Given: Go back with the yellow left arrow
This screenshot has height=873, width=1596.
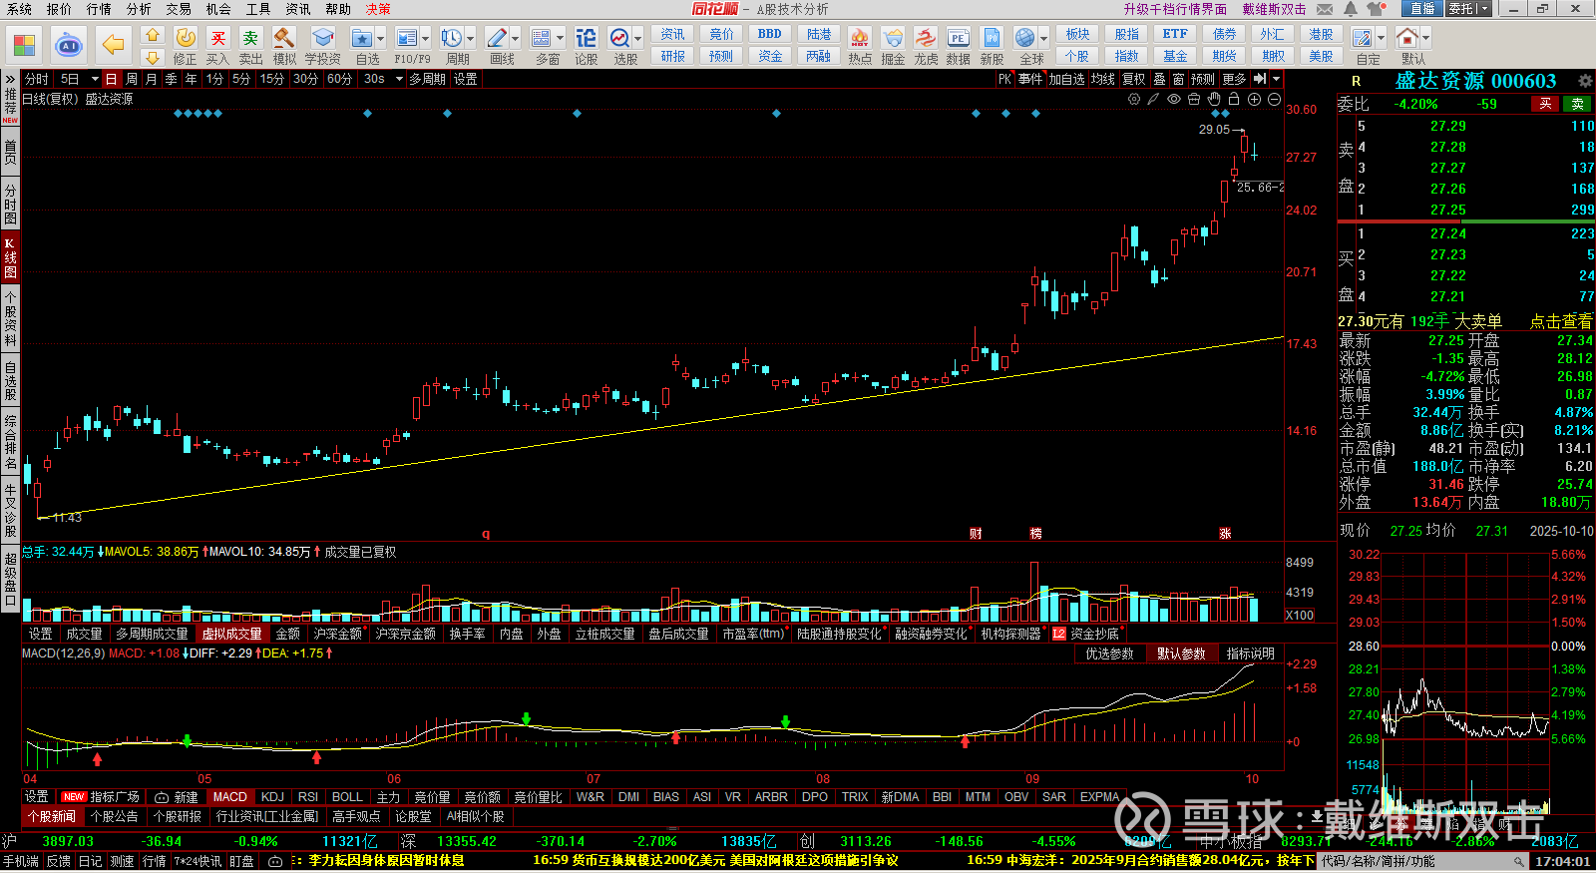Looking at the screenshot, I should tap(113, 45).
